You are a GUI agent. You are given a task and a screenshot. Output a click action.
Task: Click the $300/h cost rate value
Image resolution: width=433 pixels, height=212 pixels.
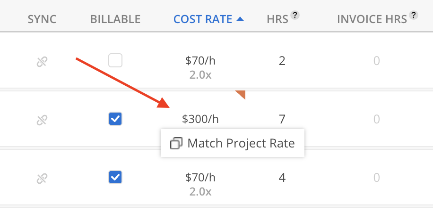[200, 119]
